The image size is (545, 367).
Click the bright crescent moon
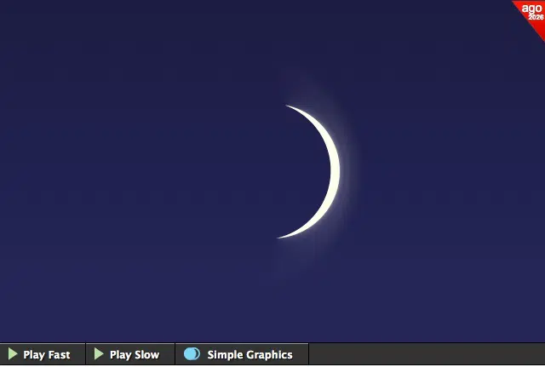(333, 170)
